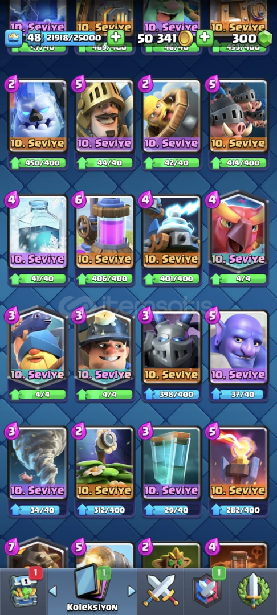Choose the Royal Hogs card

pyautogui.click(x=238, y=116)
